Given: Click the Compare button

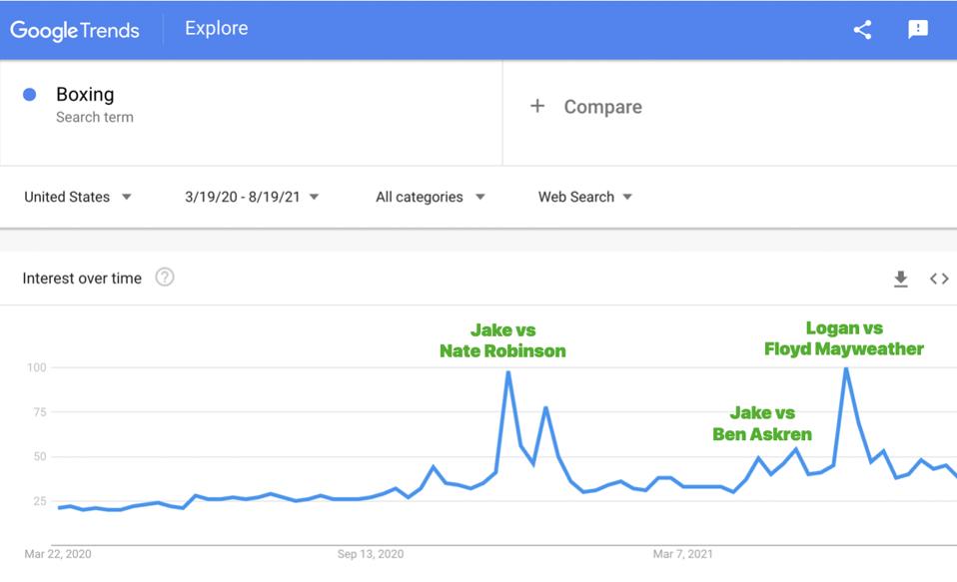Looking at the screenshot, I should tap(602, 107).
